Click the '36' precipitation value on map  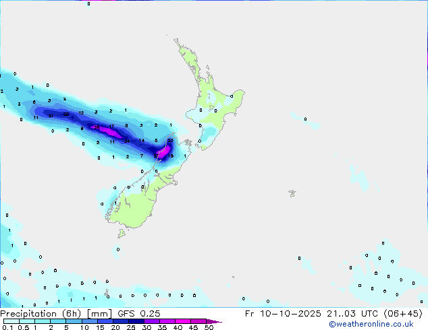tap(97, 127)
